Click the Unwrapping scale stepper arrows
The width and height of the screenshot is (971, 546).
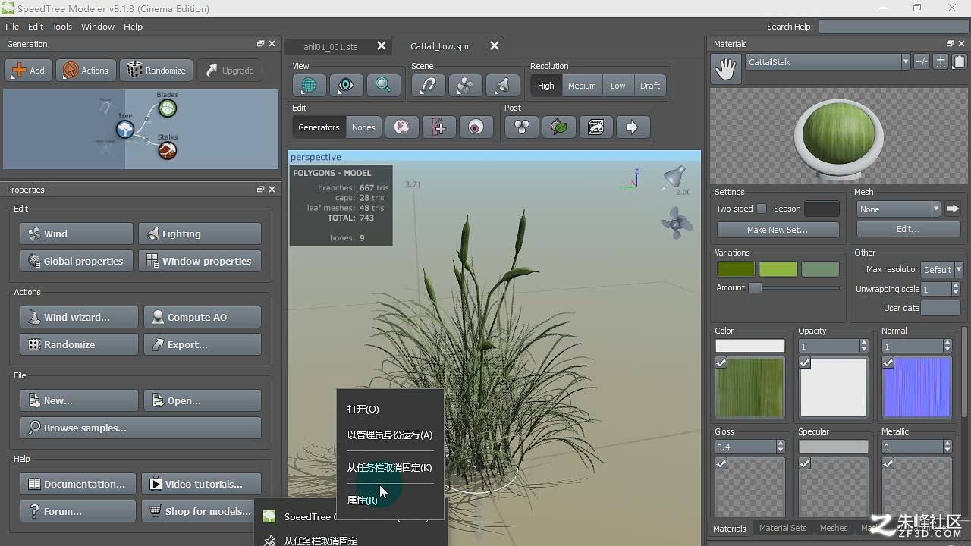[x=955, y=289]
